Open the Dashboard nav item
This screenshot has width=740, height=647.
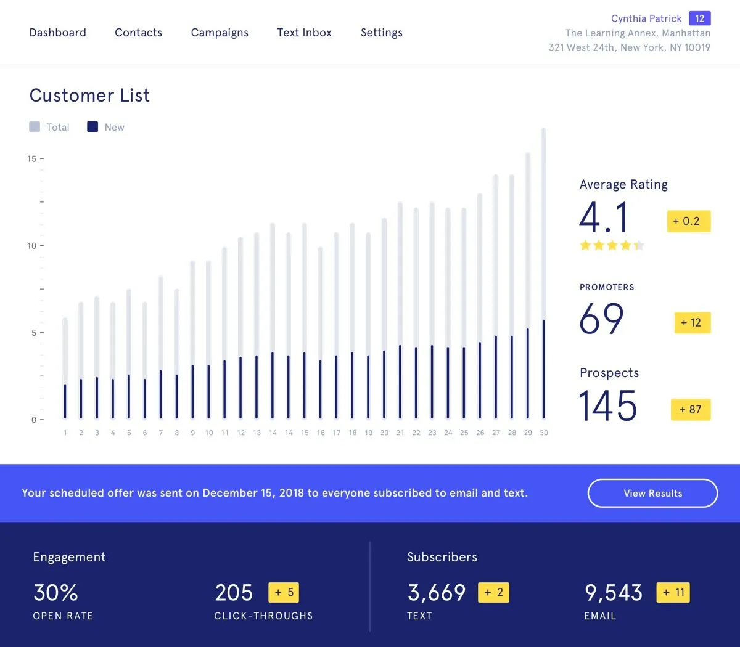pos(57,33)
